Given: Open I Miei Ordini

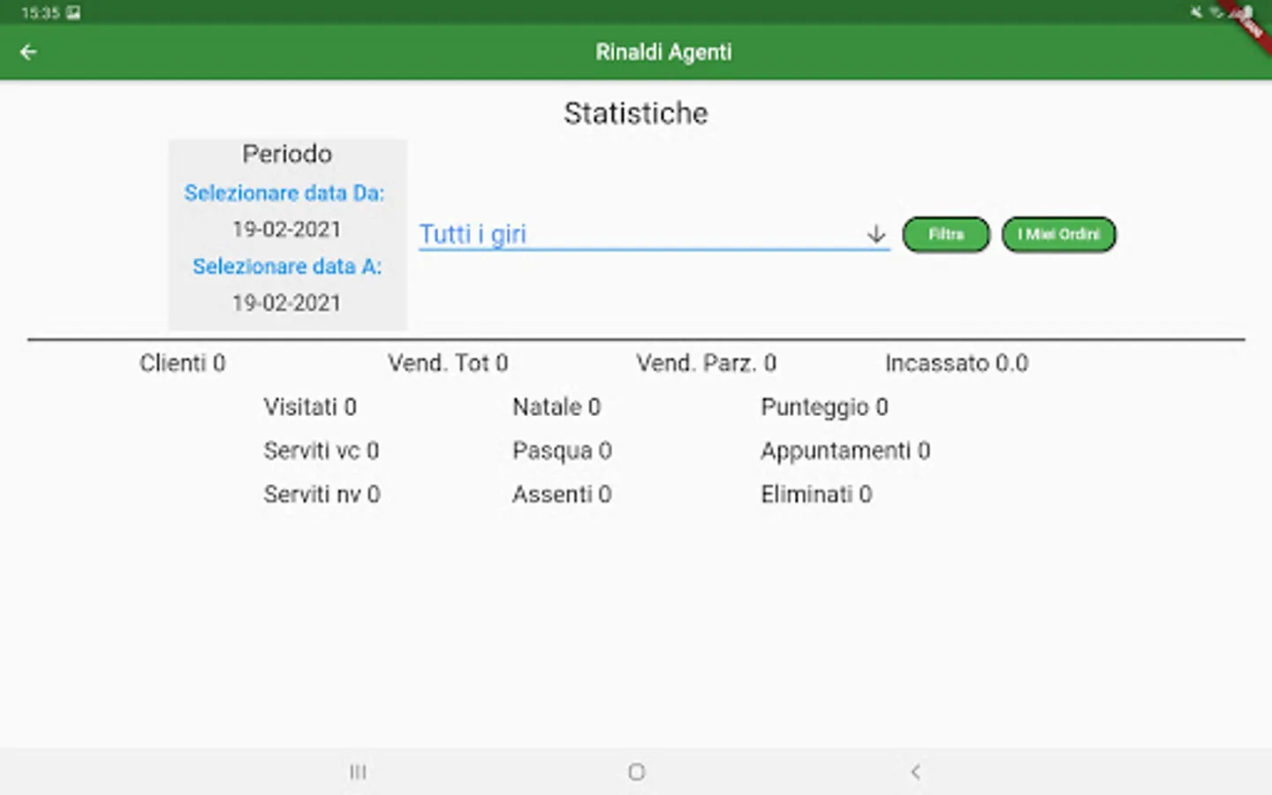Looking at the screenshot, I should pyautogui.click(x=1058, y=235).
